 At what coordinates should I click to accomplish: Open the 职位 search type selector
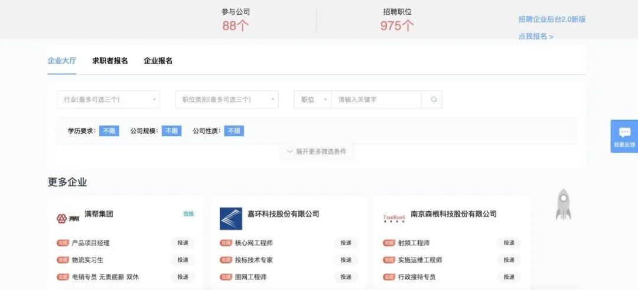click(x=313, y=100)
